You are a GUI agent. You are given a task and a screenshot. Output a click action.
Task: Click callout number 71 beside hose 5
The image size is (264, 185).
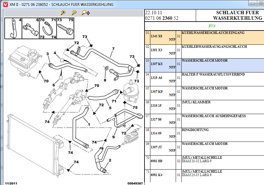tap(114, 101)
